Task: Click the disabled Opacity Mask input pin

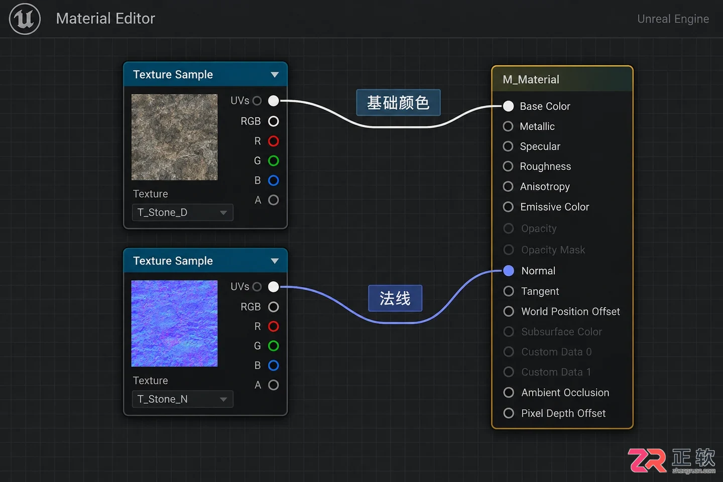Action: (509, 250)
